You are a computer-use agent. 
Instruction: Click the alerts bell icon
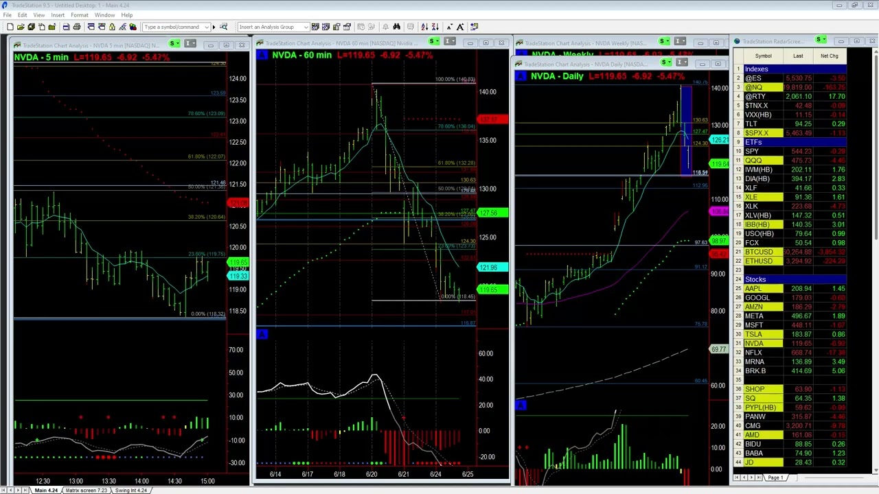385,27
